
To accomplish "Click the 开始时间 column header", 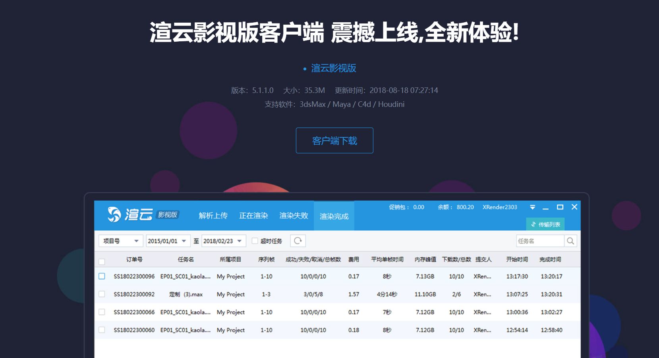I will 517,259.
